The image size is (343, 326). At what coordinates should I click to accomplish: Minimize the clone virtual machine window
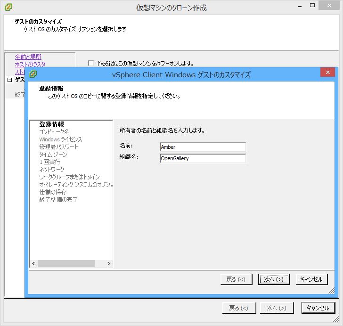pos(300,6)
